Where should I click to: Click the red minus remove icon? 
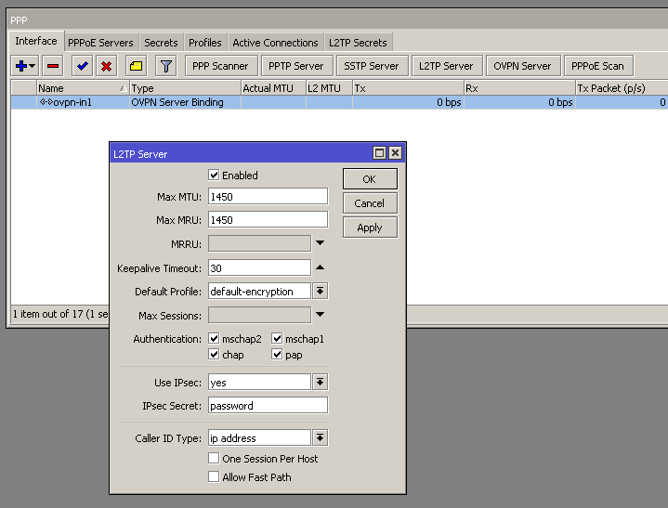tap(53, 66)
